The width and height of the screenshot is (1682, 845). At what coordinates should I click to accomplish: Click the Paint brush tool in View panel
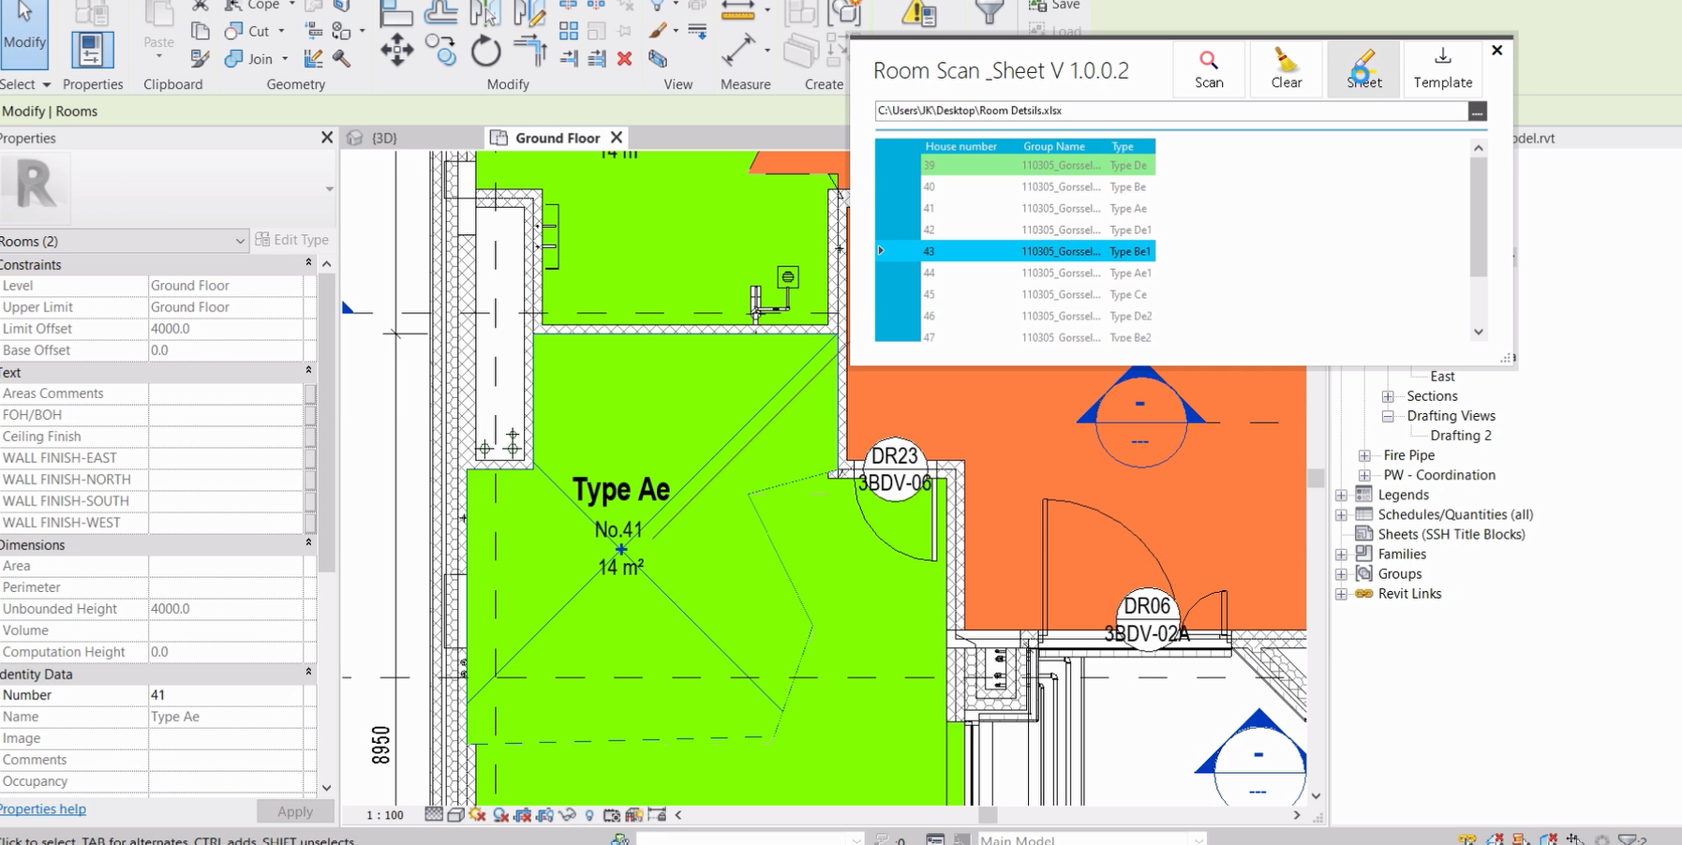pyautogui.click(x=658, y=31)
